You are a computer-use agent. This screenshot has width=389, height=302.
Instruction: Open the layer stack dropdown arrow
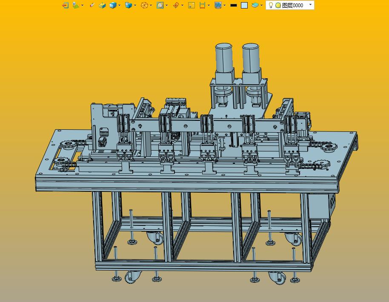point(261,5)
